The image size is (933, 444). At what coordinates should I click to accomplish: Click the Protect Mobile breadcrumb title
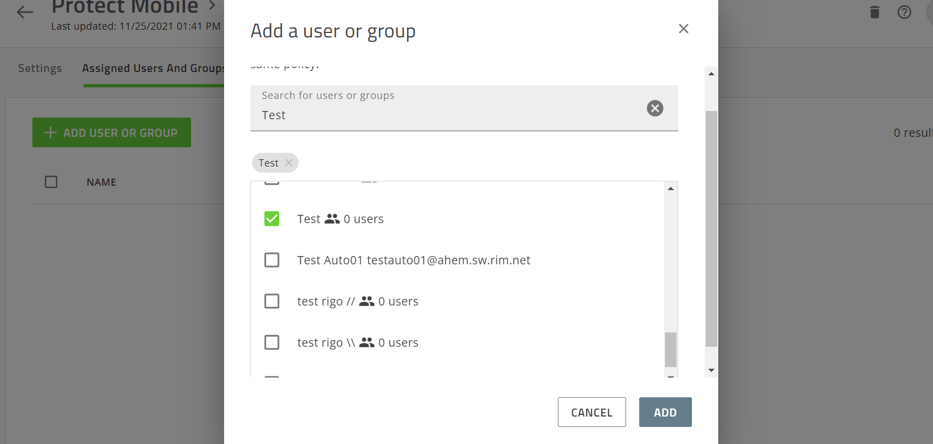125,6
